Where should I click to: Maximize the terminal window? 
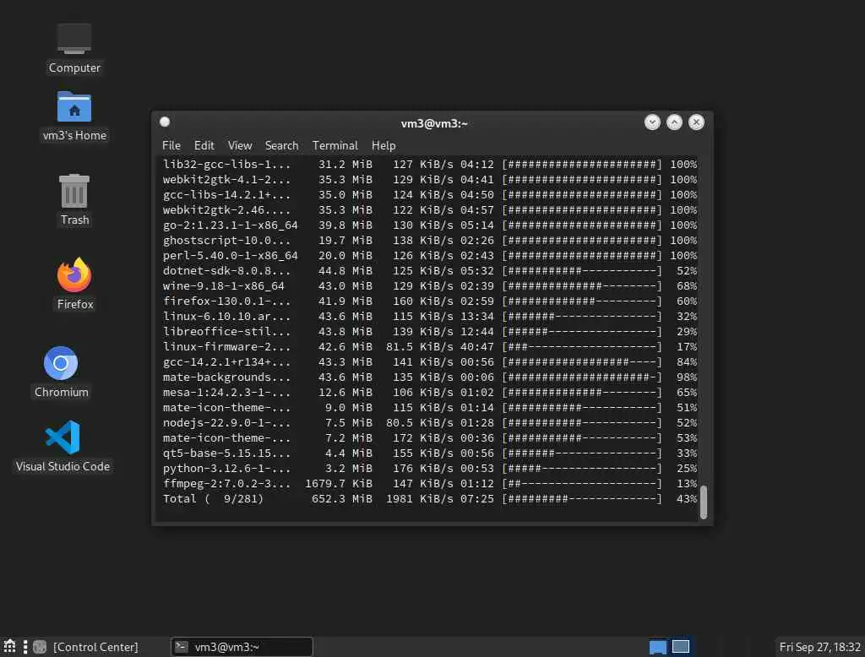[x=674, y=122]
